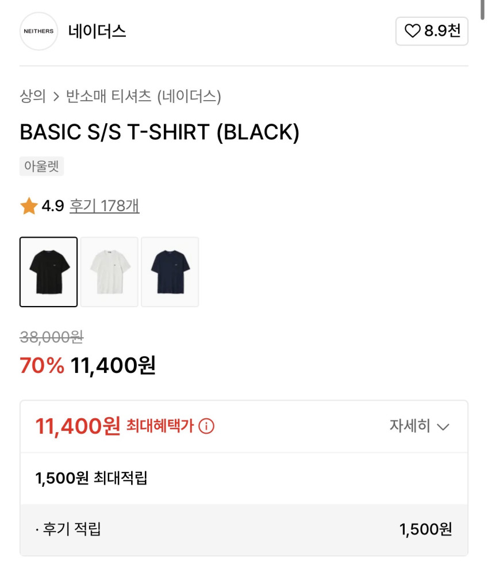Click the chevron next to 자세히

[x=443, y=427]
